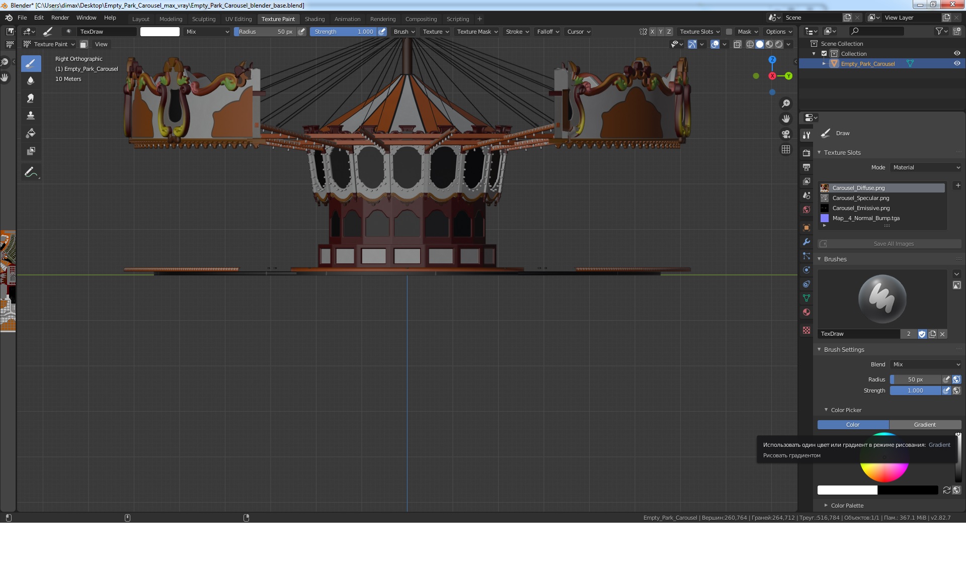Viewport: 966px width, 582px height.
Task: Select the Smear tool
Action: click(x=31, y=98)
